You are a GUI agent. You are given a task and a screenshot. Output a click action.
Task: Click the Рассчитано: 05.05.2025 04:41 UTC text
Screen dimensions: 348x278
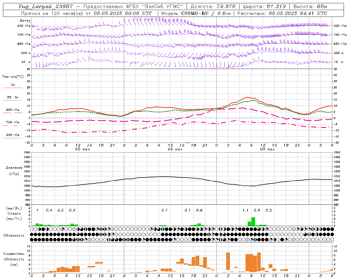point(282,13)
